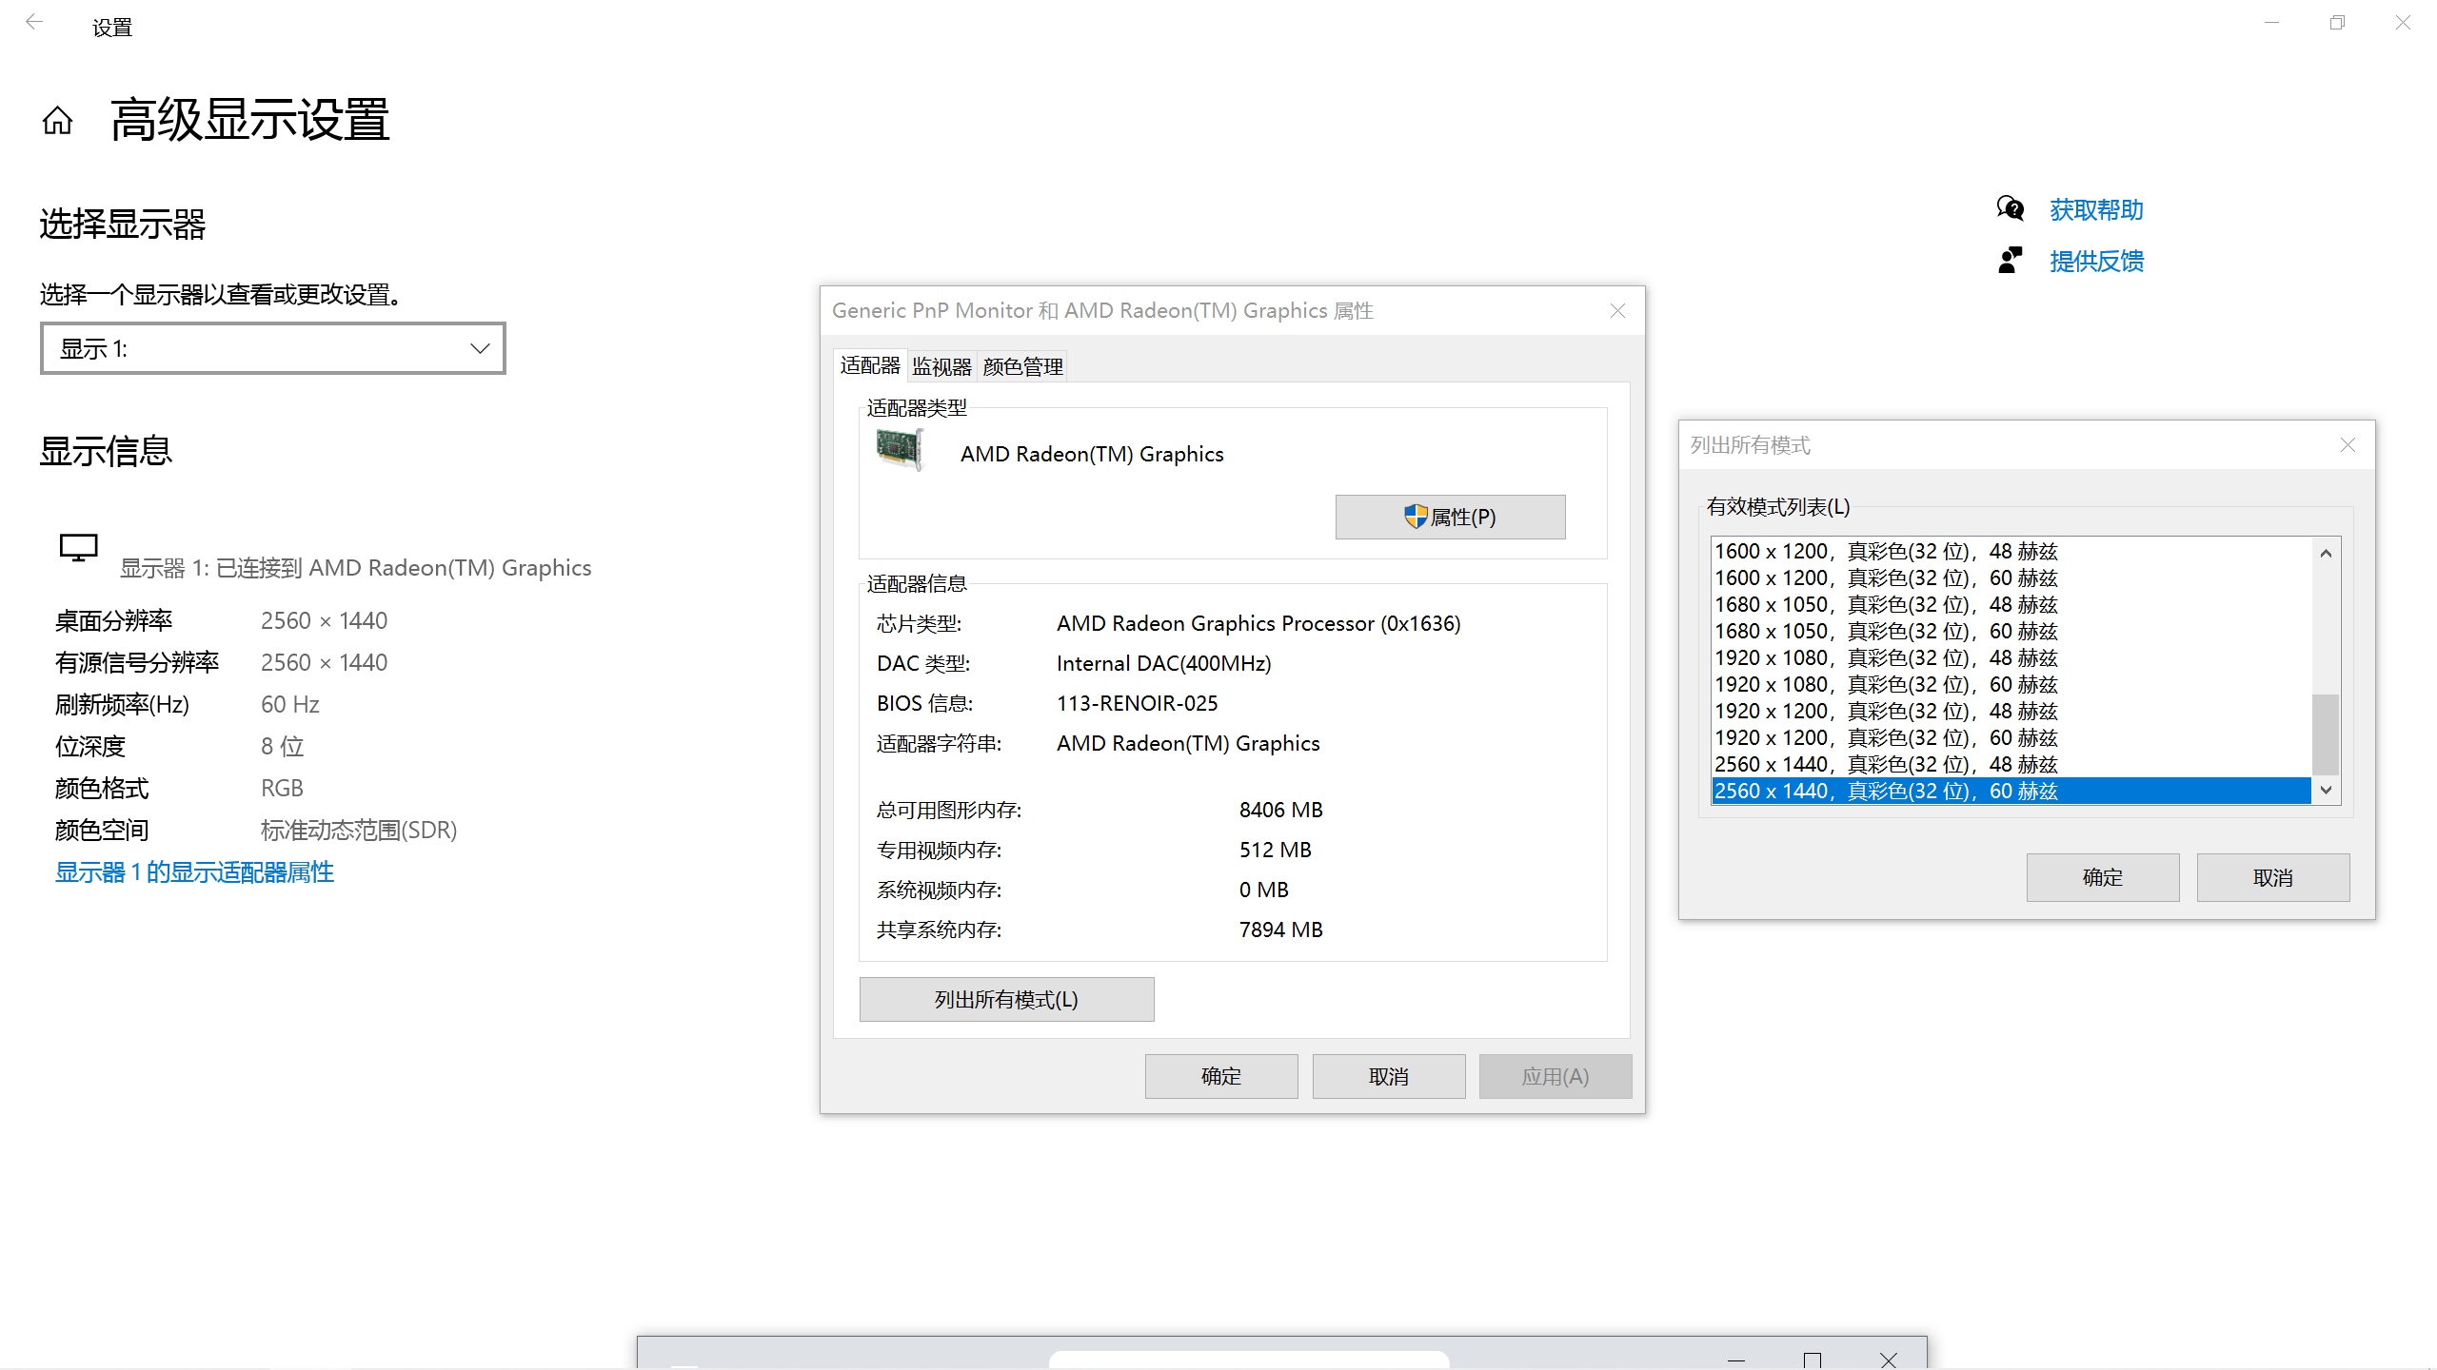The image size is (2437, 1370).
Task: Open the 提供反馈 link
Action: tap(2096, 261)
